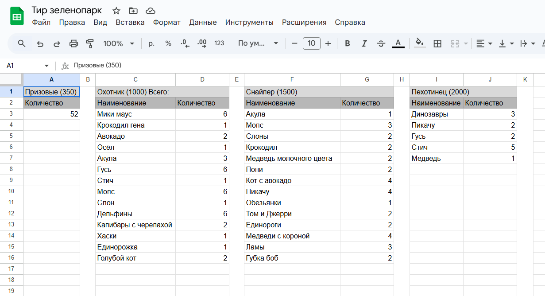The image size is (545, 296).
Task: Click the font size field
Action: [312, 43]
